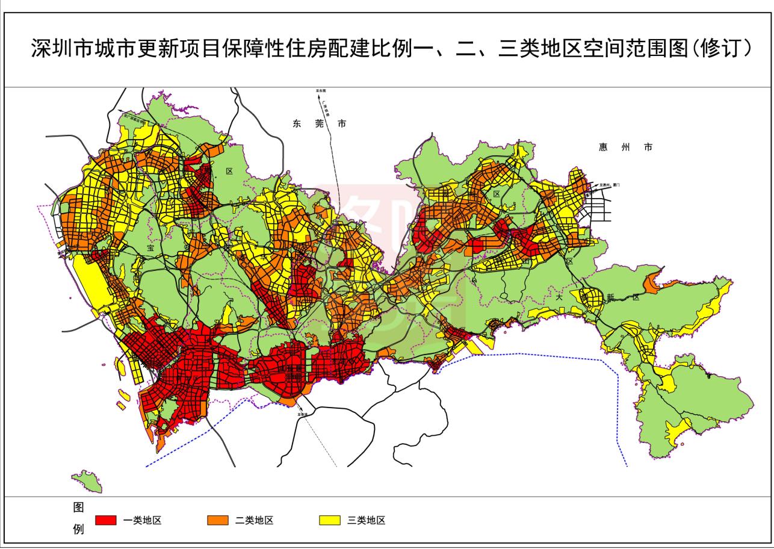The width and height of the screenshot is (774, 549).
Task: Click the red 一类地区 legend swatch
Action: coord(105,520)
